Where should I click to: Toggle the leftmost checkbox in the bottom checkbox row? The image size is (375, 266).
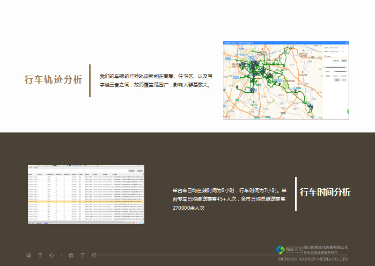click(x=324, y=76)
